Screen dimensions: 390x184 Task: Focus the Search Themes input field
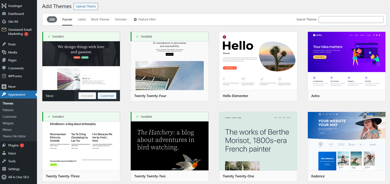tap(351, 19)
